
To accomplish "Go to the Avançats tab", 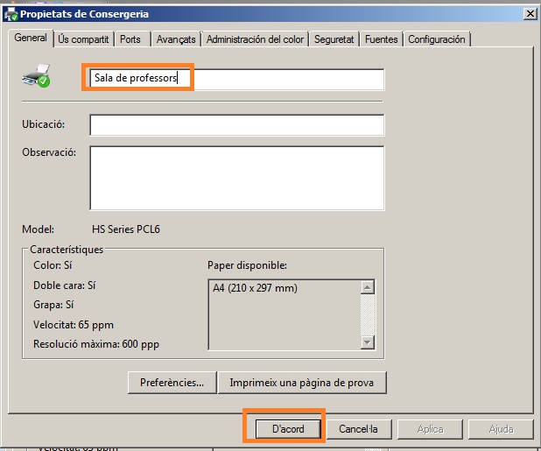I will [x=176, y=39].
